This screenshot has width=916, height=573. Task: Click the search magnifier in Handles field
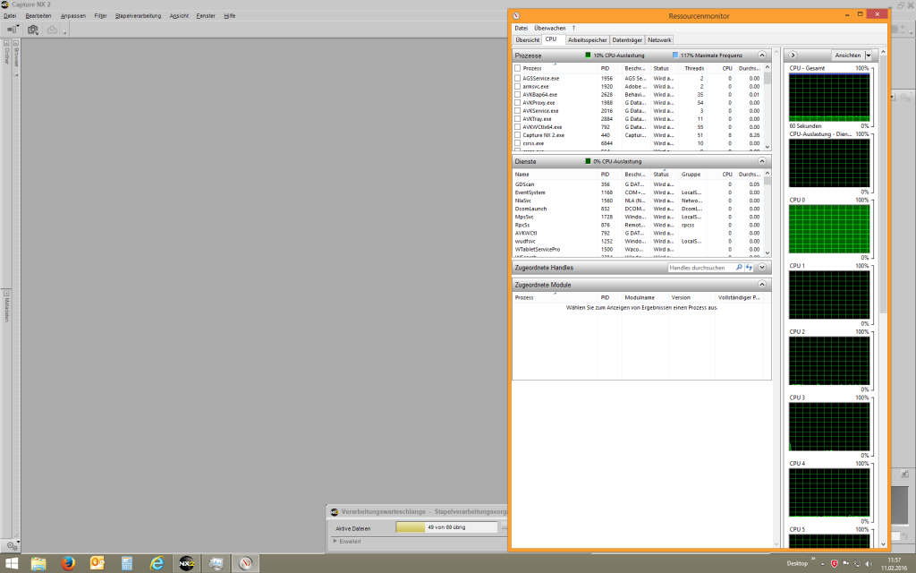pos(739,267)
